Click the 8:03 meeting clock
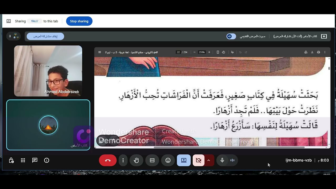The width and height of the screenshot is (336, 189). (323, 160)
